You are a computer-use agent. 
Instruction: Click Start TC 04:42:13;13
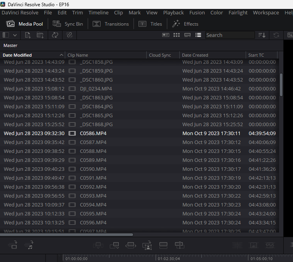pyautogui.click(x=262, y=178)
